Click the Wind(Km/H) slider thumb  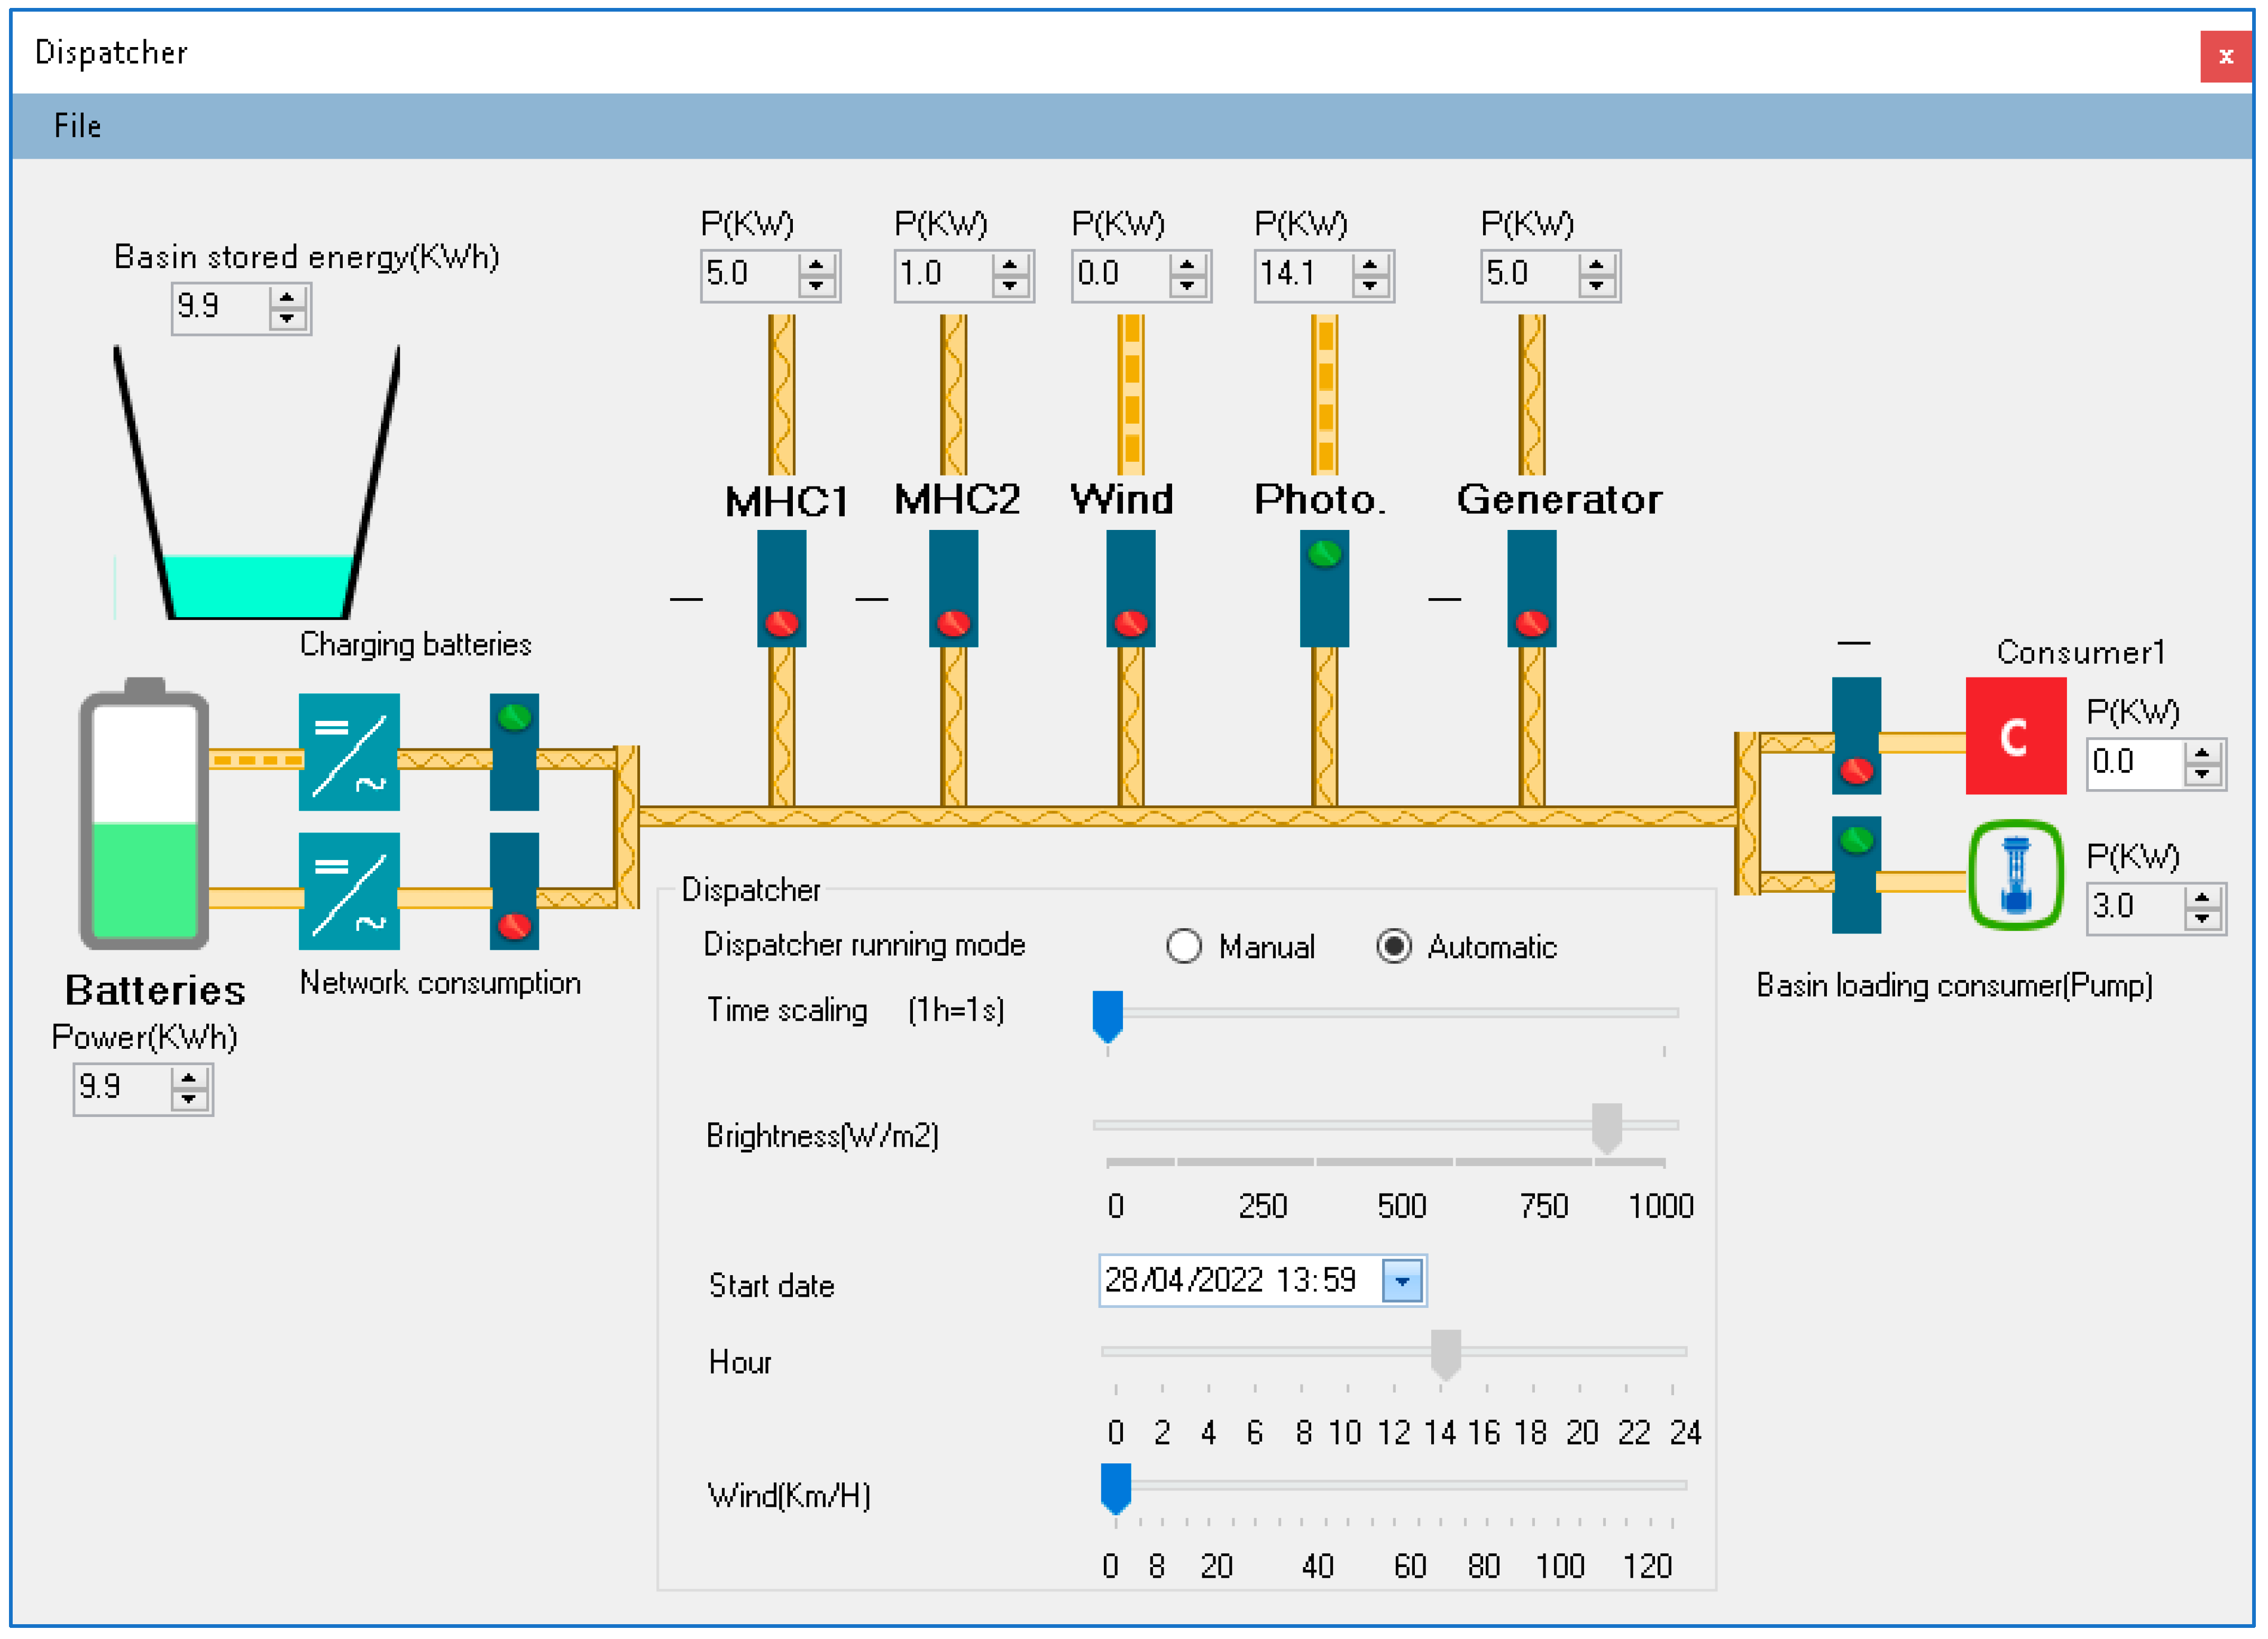(1115, 1487)
